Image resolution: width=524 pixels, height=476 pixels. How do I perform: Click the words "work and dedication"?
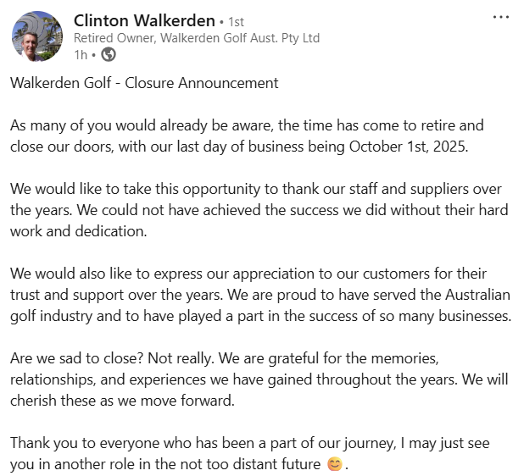coord(81,230)
